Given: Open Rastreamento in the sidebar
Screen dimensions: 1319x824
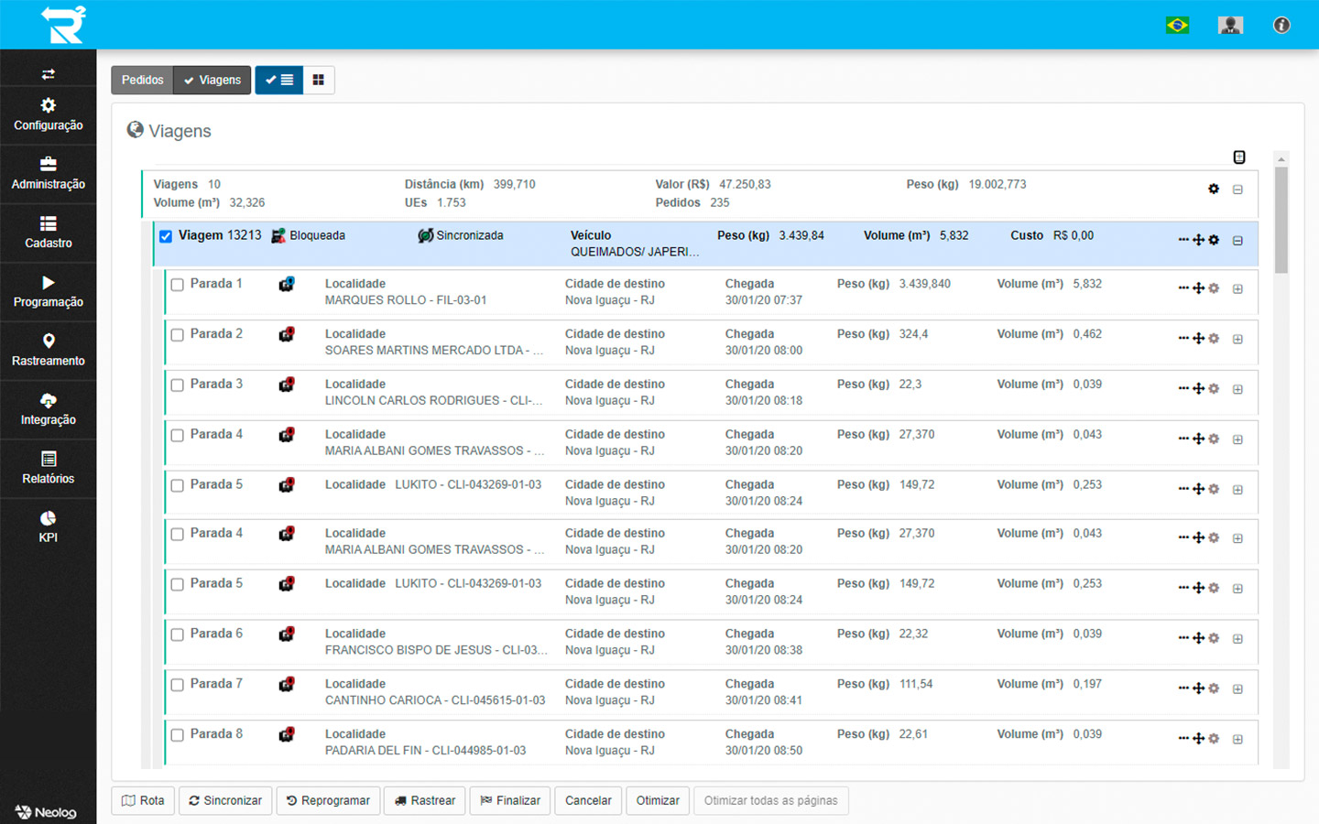Looking at the screenshot, I should click(48, 350).
